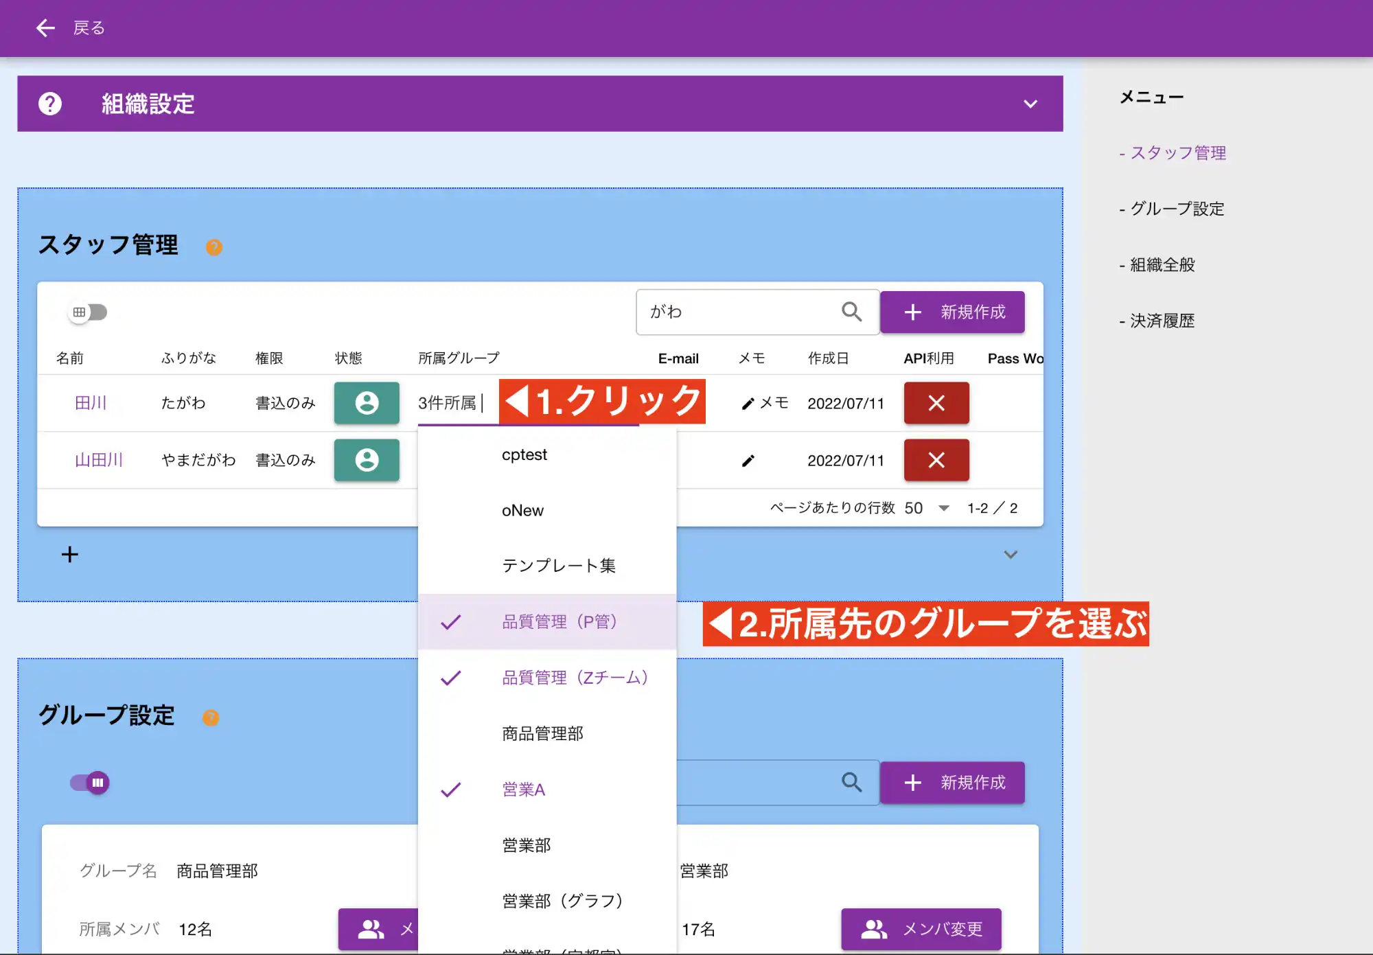The height and width of the screenshot is (955, 1373).
Task: Click the 新規作成 button above the staff table
Action: tap(953, 312)
